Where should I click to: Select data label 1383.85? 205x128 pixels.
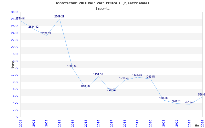coord(72,66)
